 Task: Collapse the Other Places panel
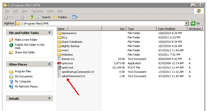50,64
